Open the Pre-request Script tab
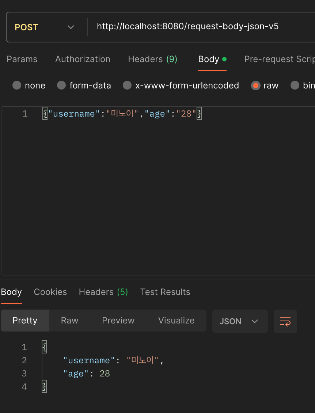The height and width of the screenshot is (413, 315). point(280,59)
